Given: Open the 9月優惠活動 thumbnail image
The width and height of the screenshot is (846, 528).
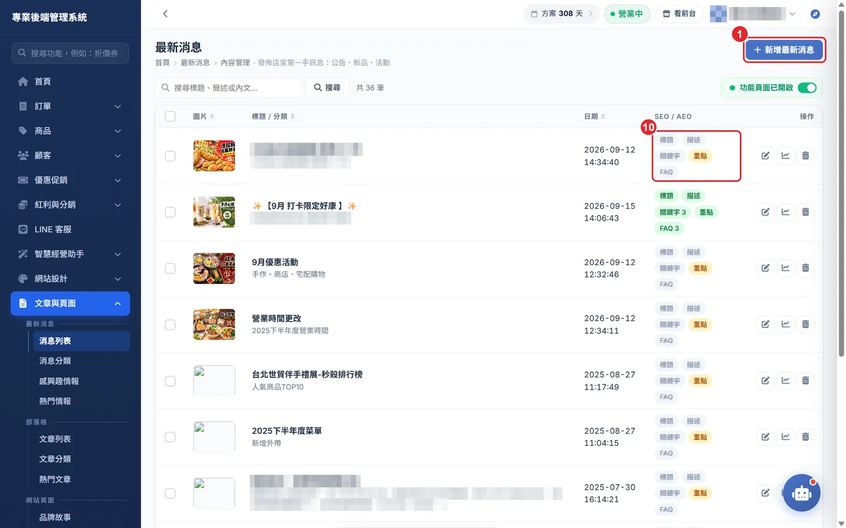Looking at the screenshot, I should click(214, 268).
